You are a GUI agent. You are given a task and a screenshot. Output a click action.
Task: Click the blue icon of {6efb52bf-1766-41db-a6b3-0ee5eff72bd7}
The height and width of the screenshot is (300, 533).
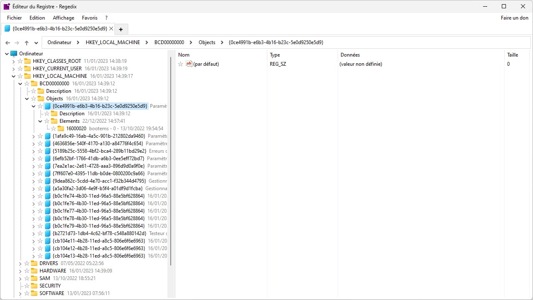coord(47,159)
